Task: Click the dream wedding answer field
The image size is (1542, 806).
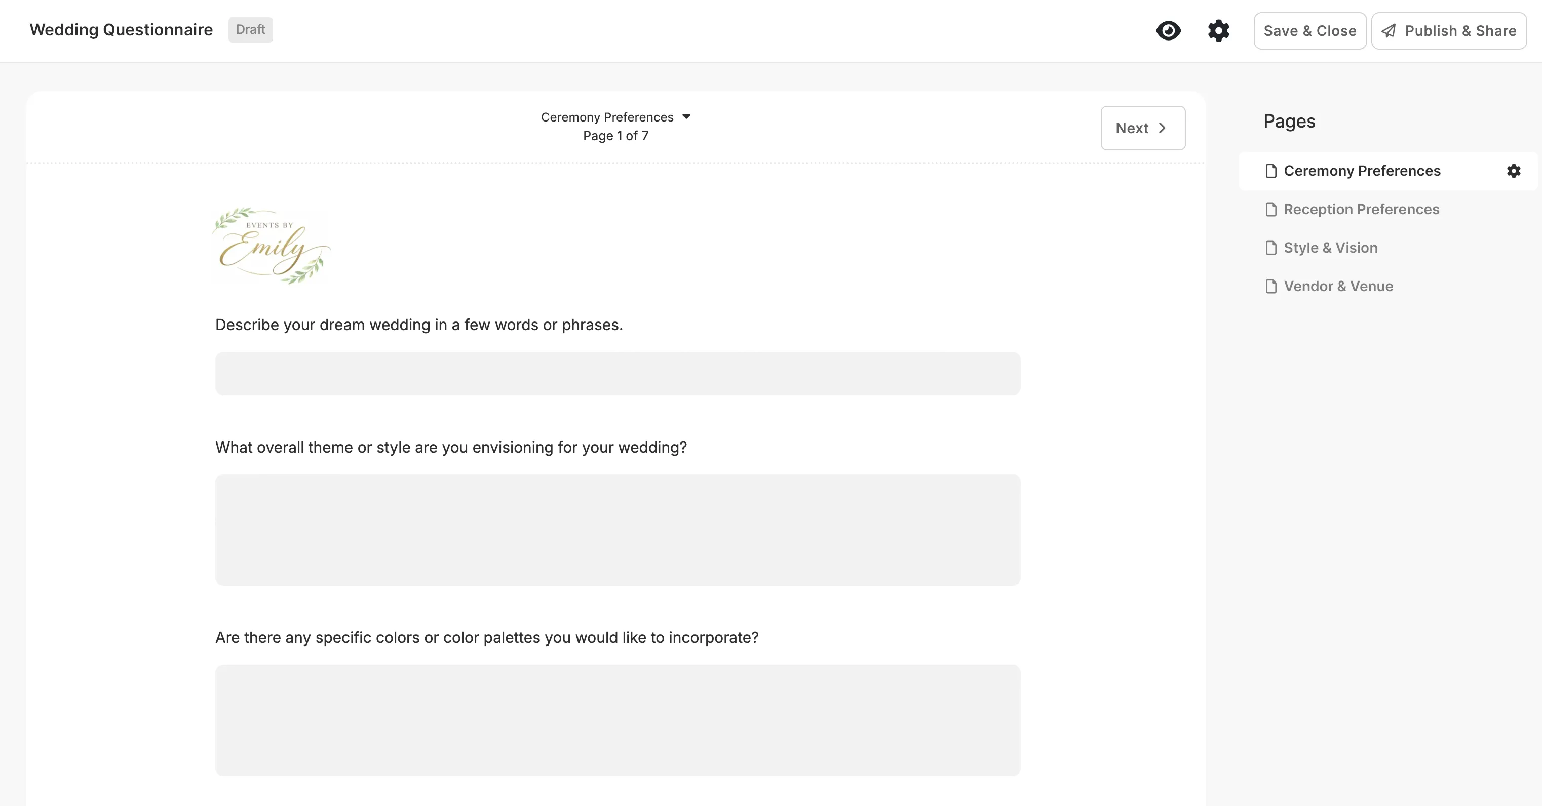Action: click(618, 373)
